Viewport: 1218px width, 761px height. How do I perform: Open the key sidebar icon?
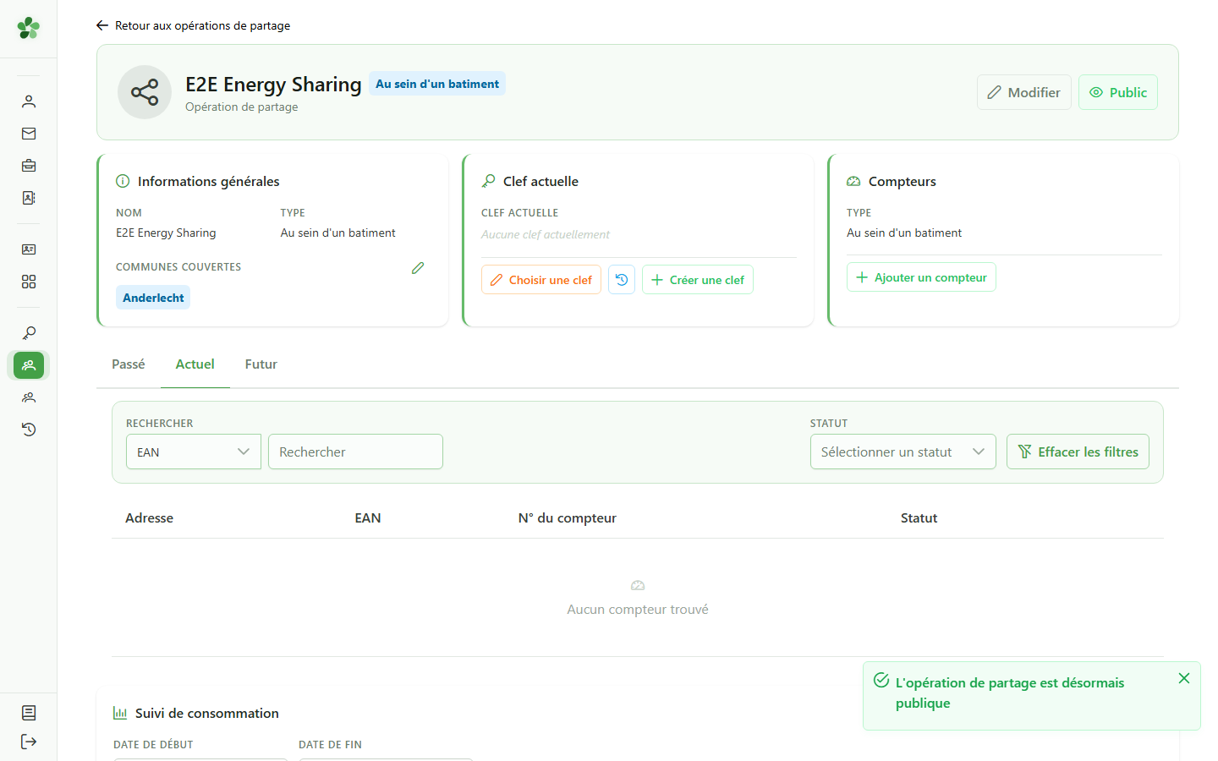pos(29,333)
